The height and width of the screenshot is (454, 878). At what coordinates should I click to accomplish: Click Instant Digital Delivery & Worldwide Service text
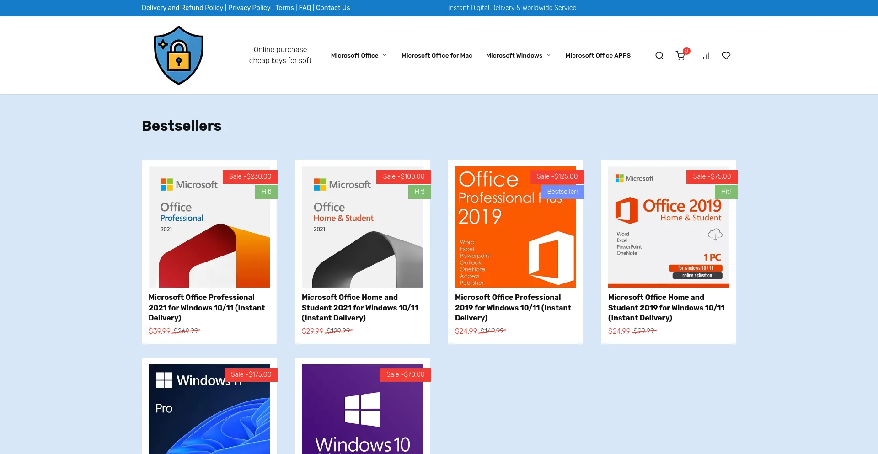pyautogui.click(x=512, y=8)
